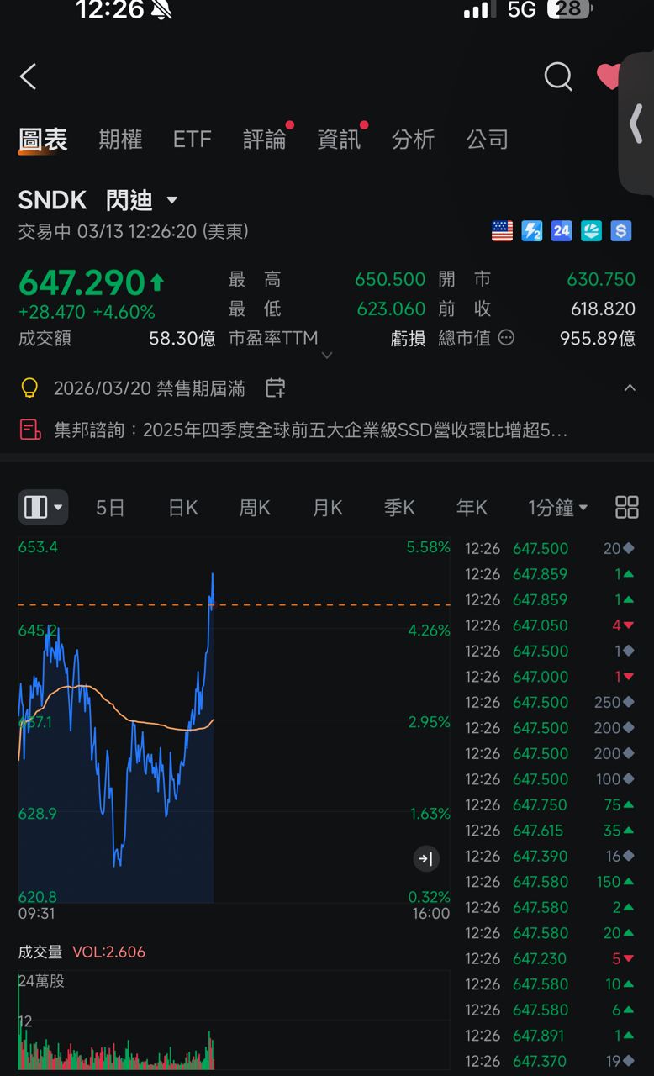Tap the back arrow icon
Screen dimensions: 654x1076
(29, 77)
